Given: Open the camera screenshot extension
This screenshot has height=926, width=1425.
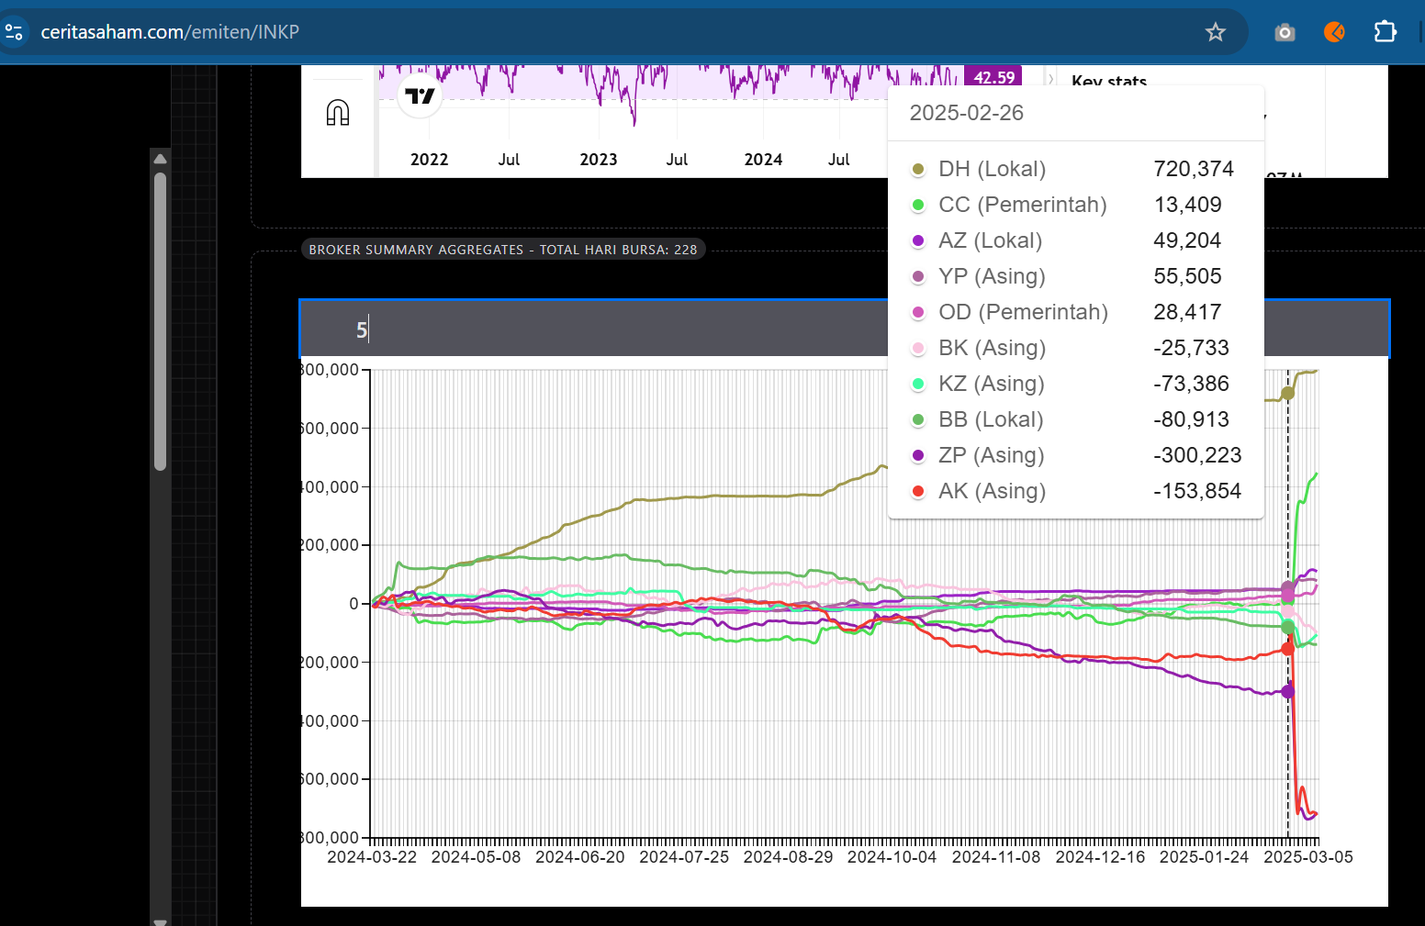Looking at the screenshot, I should coord(1285,33).
